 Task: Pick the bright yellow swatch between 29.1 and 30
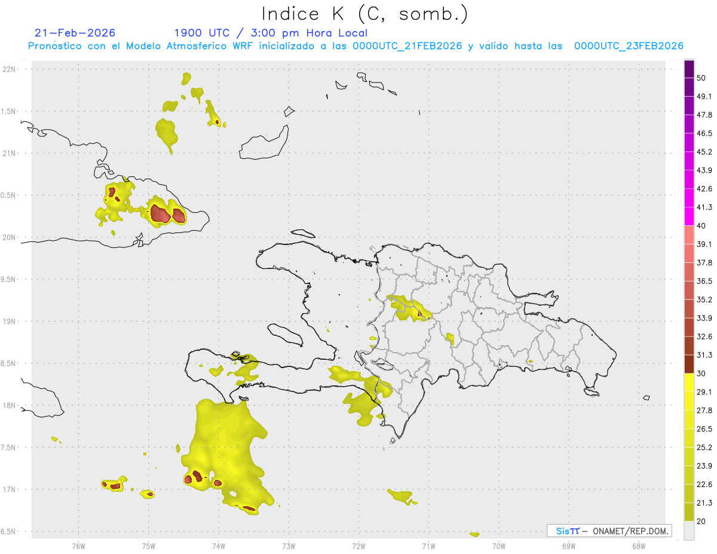pos(689,382)
